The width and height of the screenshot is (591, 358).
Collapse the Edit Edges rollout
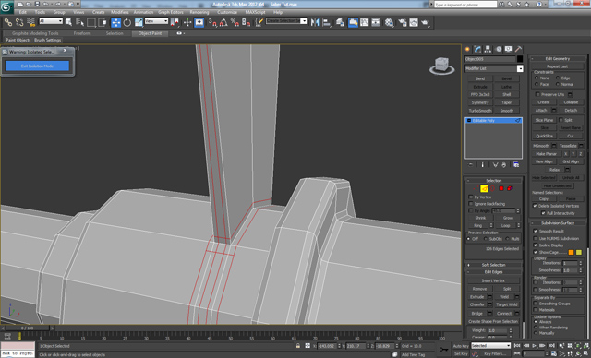pos(493,272)
